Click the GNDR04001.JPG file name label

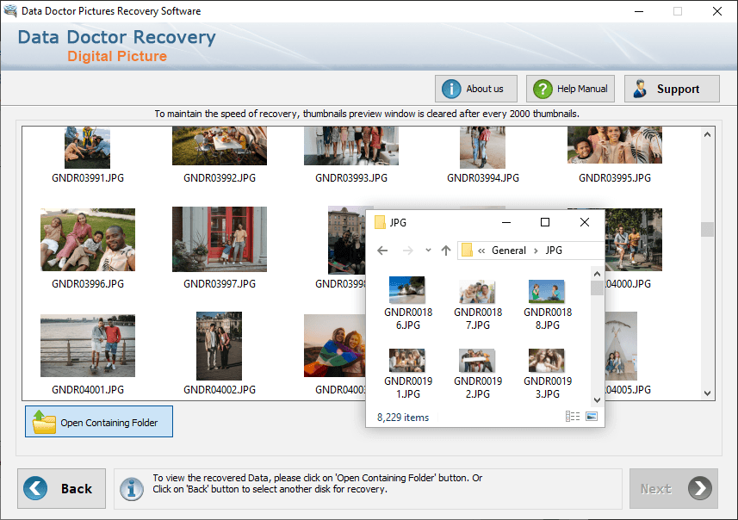(x=88, y=390)
